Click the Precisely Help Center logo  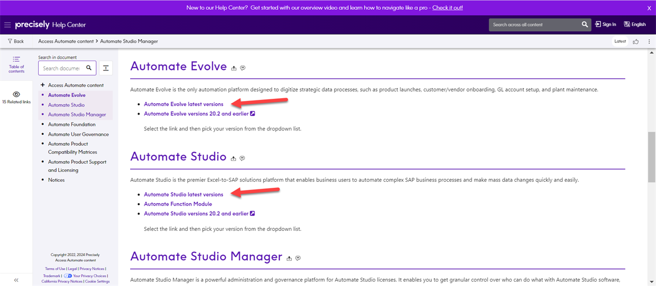click(x=50, y=25)
